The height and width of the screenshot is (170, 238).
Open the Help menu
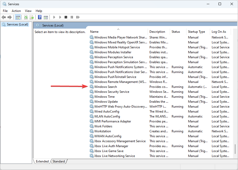click(39, 11)
